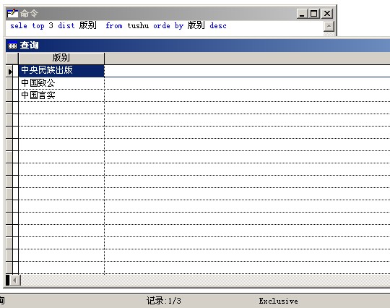
Task: Select the 中央民族出版 cell
Action: 61,71
